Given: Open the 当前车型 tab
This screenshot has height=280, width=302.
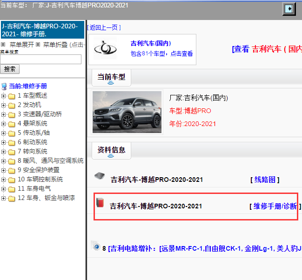Looking at the screenshot, I should coord(111,78).
